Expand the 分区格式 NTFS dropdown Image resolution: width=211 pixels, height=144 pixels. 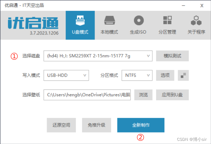coord(137,75)
